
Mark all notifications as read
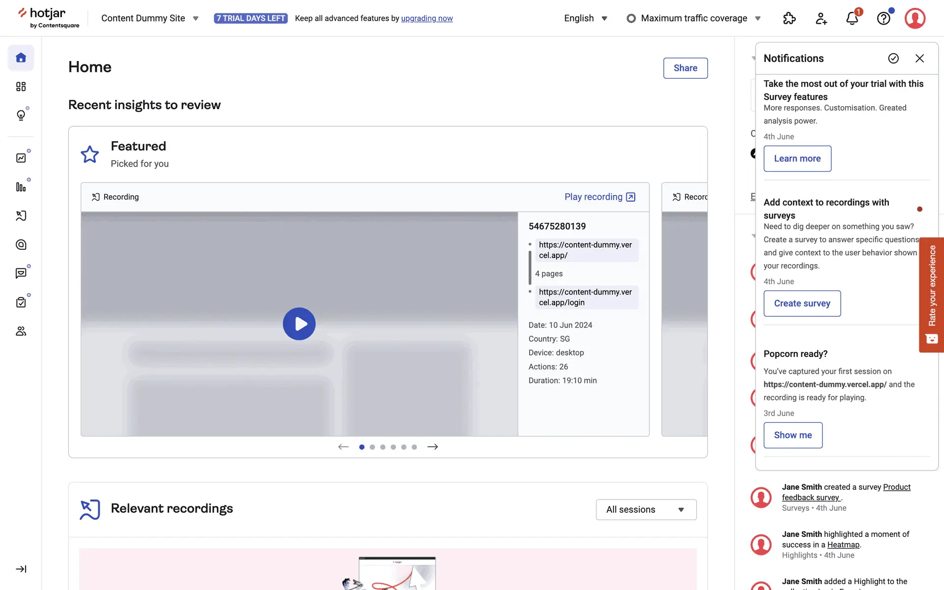tap(893, 59)
